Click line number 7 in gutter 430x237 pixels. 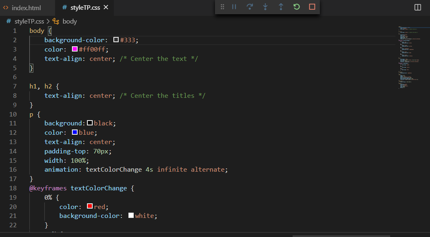point(15,86)
